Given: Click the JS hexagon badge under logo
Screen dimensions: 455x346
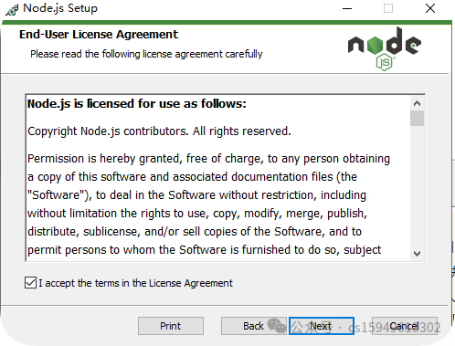Looking at the screenshot, I should click(385, 62).
